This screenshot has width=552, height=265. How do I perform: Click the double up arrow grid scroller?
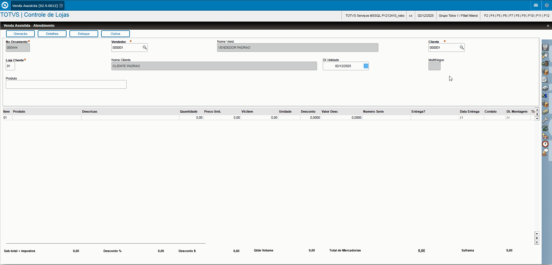click(x=537, y=114)
